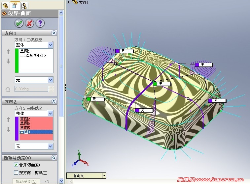250x184 pixels.
Task: Enable 按方向 1 剪裁 checkbox
Action: (16, 172)
